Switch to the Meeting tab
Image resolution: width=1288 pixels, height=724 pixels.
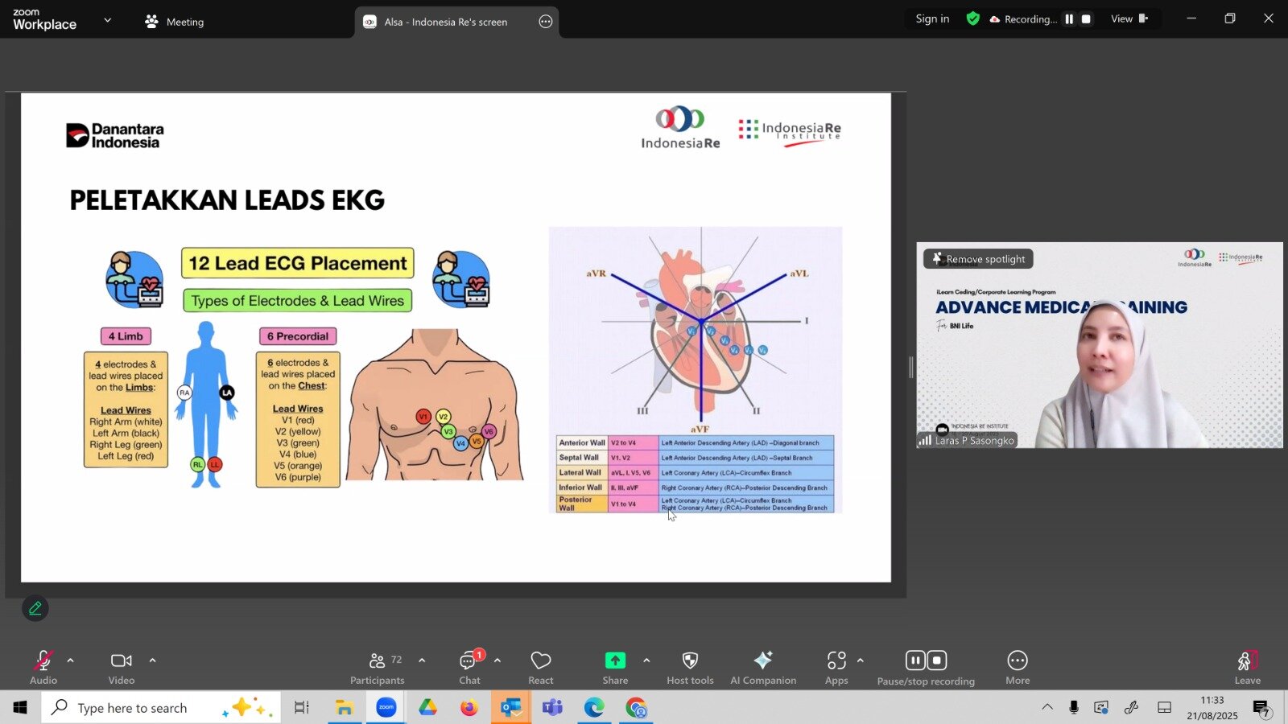click(x=175, y=22)
